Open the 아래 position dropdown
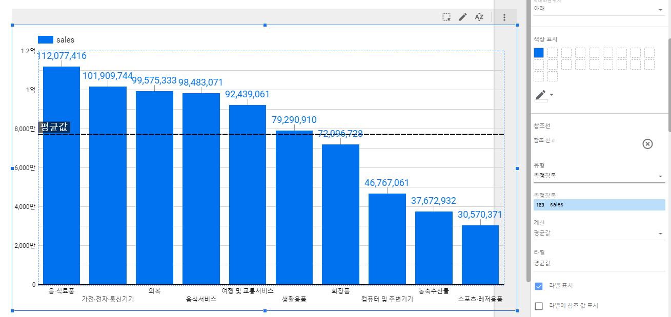This screenshot has height=317, width=671. coord(599,9)
